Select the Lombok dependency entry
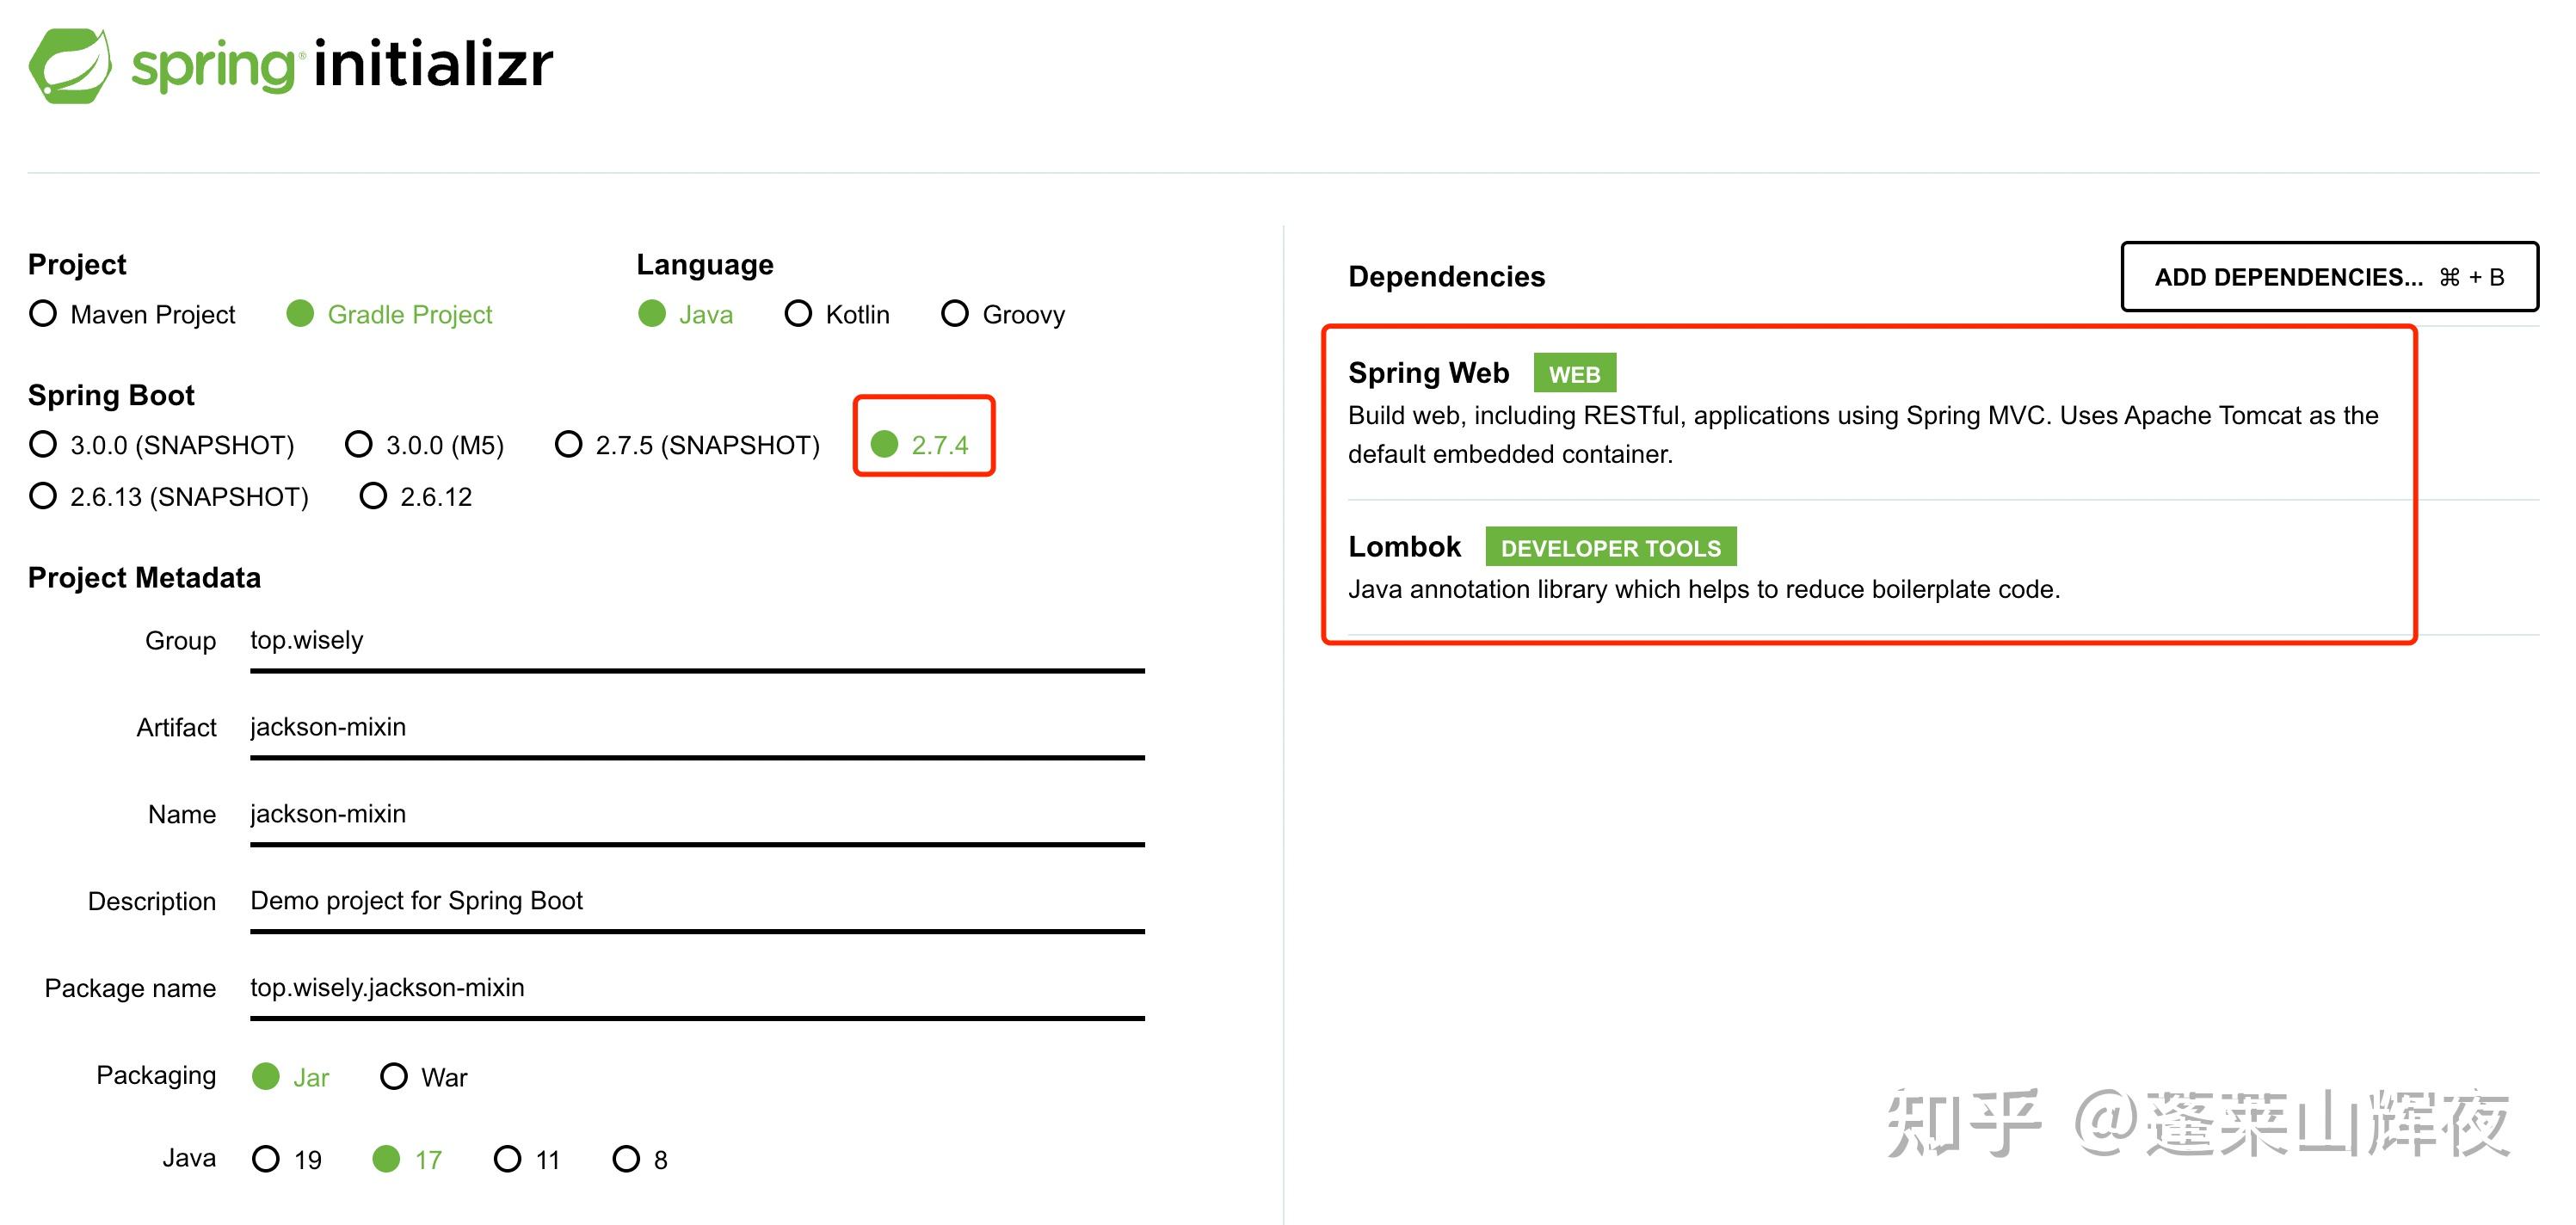Viewport: 2576px width, 1225px height. pos(1405,546)
